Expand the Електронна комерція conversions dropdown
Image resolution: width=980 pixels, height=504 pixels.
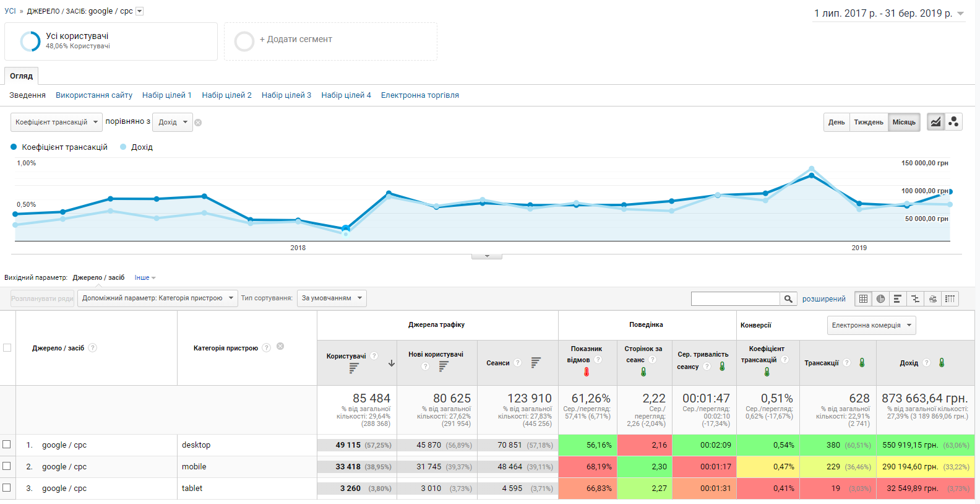click(x=871, y=325)
